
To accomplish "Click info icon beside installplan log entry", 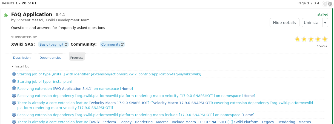I will pyautogui.click(x=14, y=81).
